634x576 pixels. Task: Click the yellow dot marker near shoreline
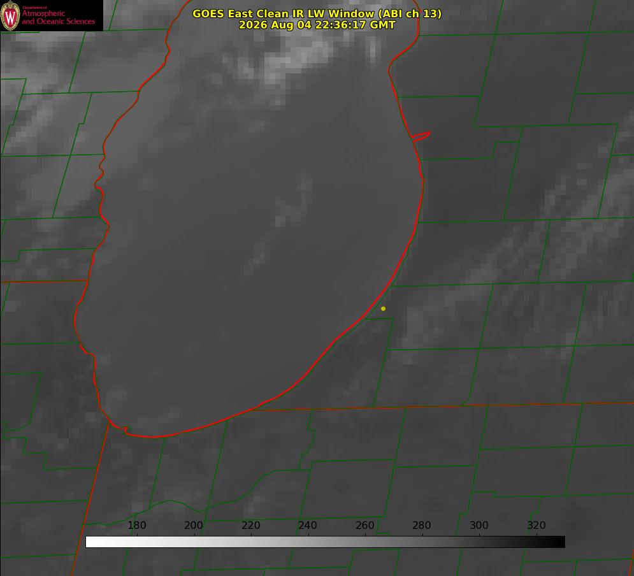[x=383, y=308]
